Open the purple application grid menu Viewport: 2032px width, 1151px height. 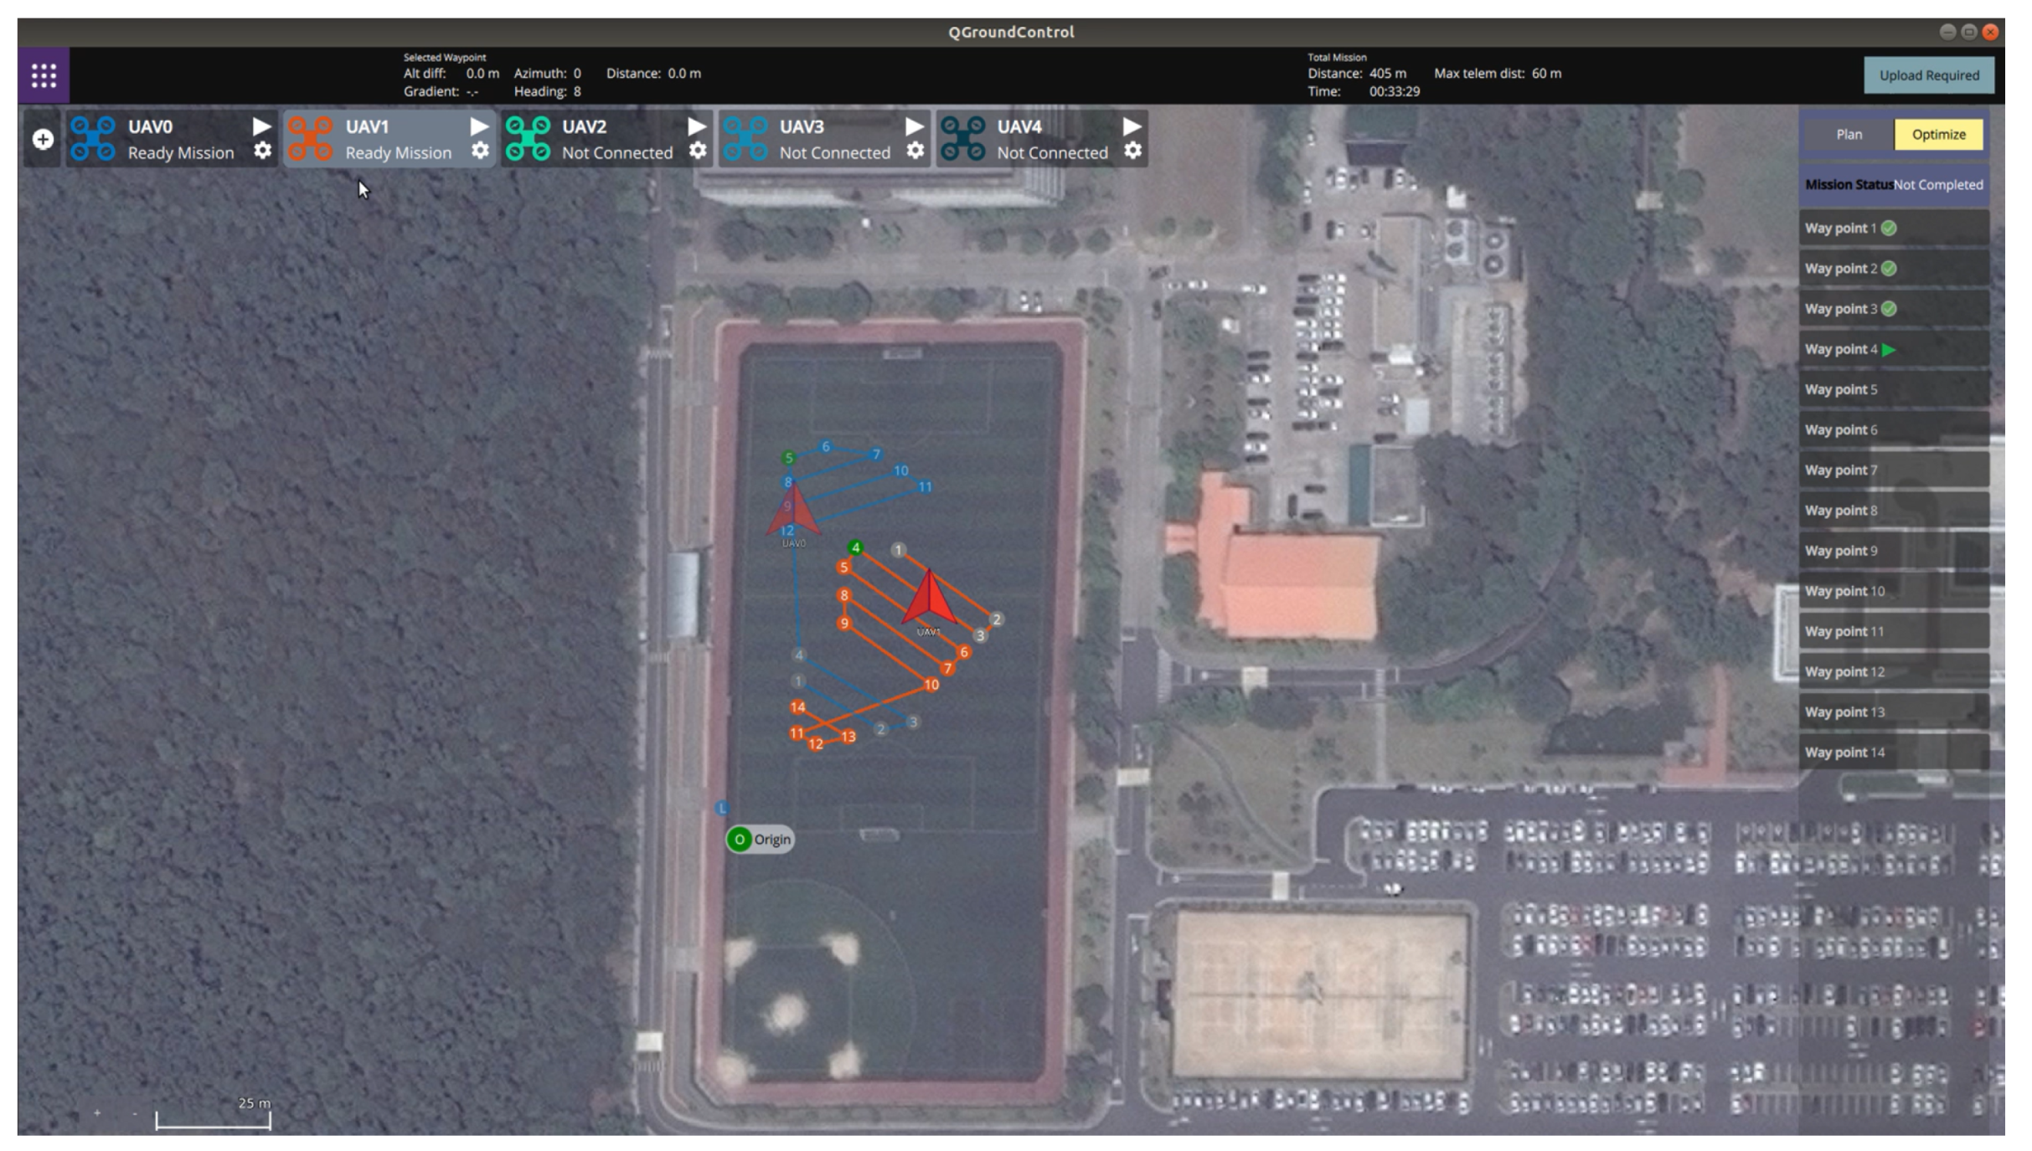44,75
